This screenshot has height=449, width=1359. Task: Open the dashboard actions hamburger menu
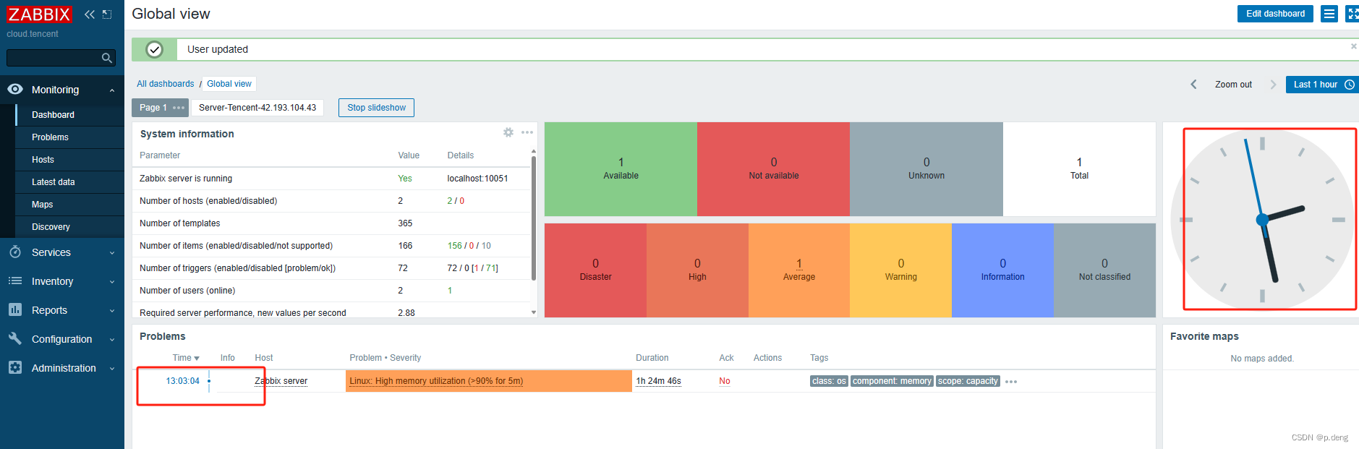[x=1329, y=14]
